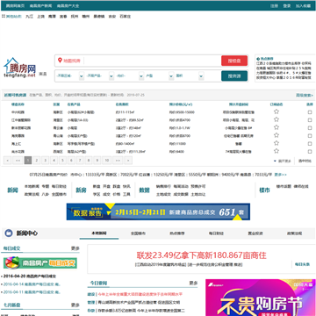The image size is (316, 316).
Task: Click 更多>> after the price line
Action: [280, 175]
